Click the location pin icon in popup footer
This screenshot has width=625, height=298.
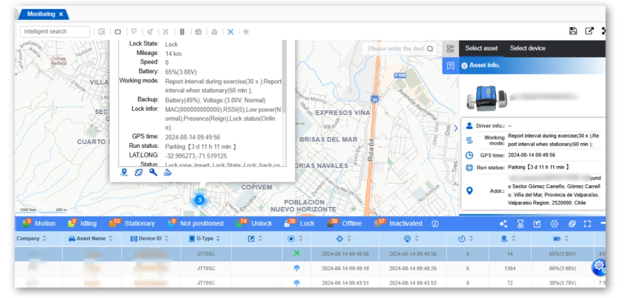pos(124,173)
